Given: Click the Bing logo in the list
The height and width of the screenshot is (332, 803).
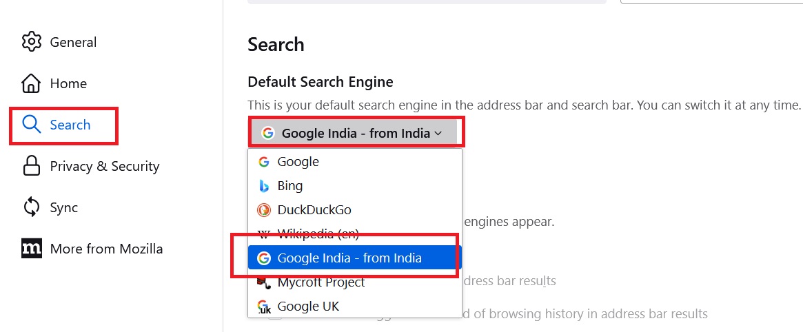Looking at the screenshot, I should click(x=263, y=186).
